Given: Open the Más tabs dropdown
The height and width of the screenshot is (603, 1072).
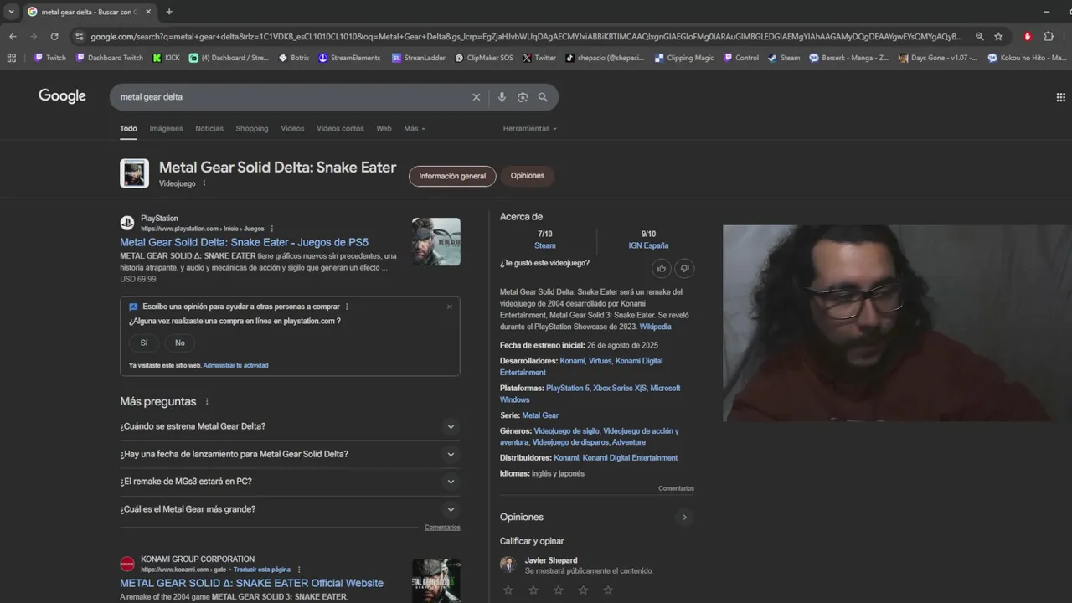Looking at the screenshot, I should [415, 129].
